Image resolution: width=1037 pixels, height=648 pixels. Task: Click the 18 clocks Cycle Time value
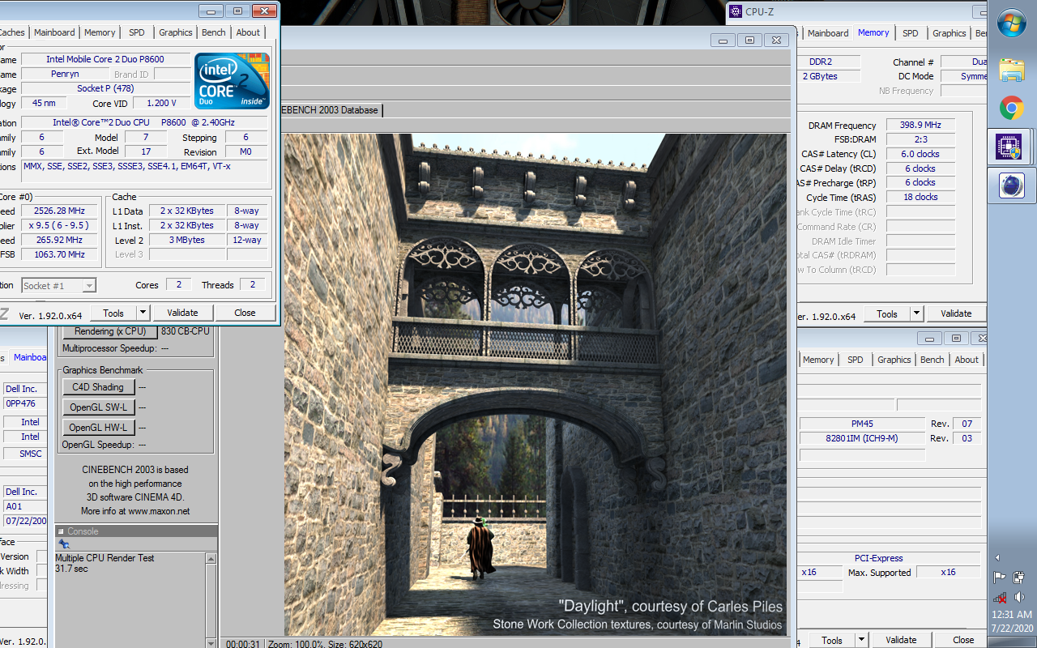(x=920, y=197)
